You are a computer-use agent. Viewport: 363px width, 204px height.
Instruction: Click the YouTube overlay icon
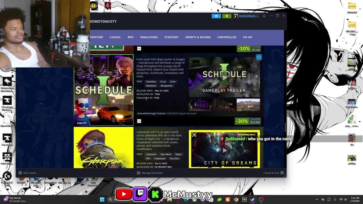124,194
